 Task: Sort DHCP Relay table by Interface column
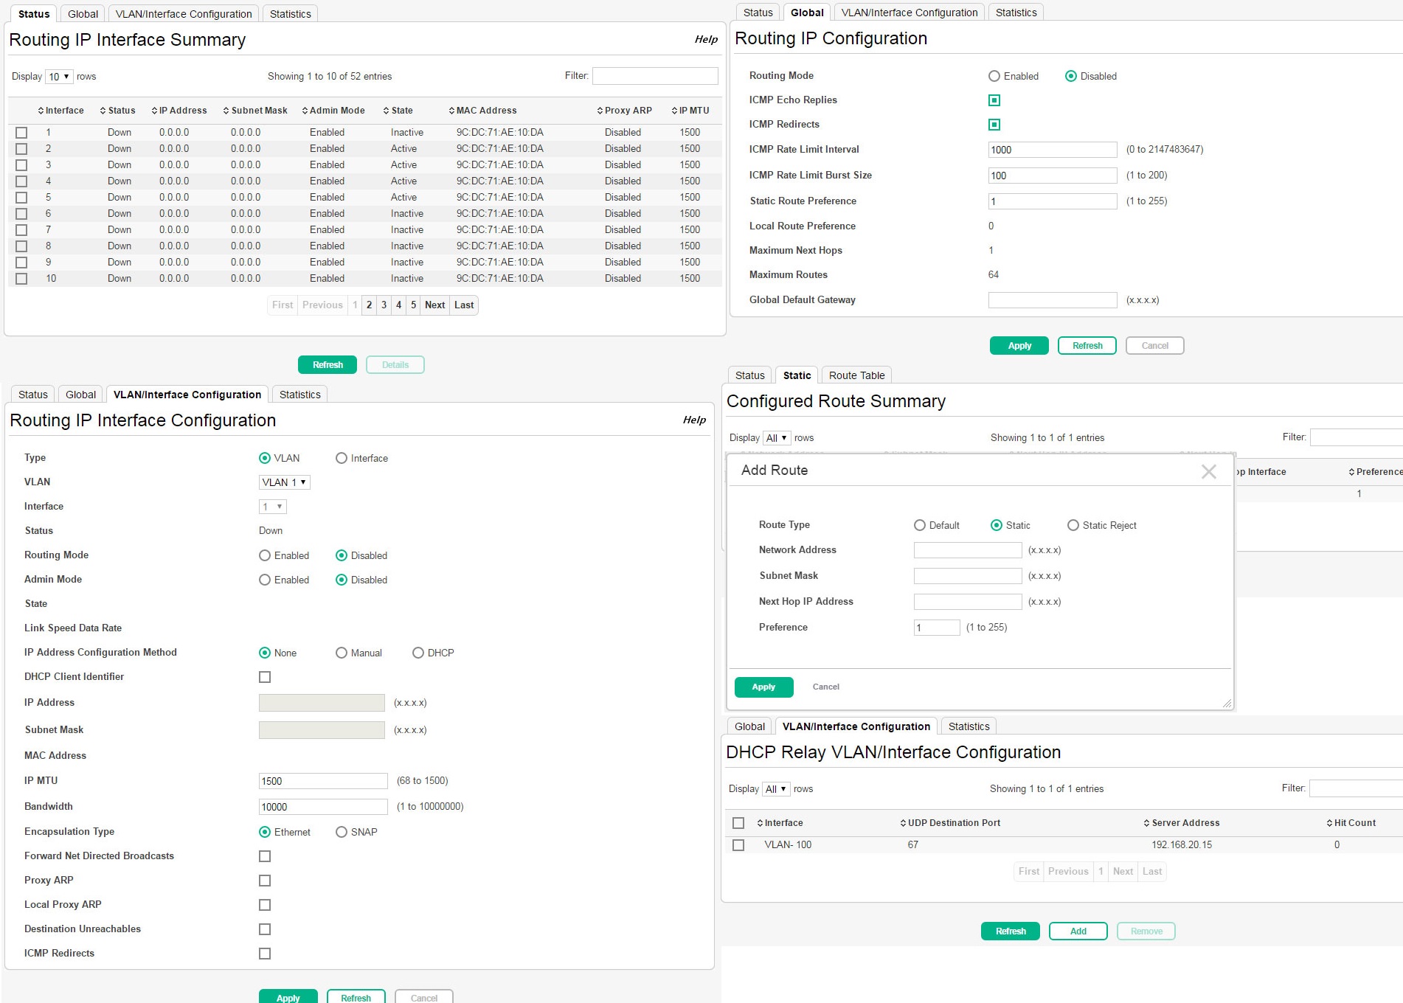[x=780, y=823]
